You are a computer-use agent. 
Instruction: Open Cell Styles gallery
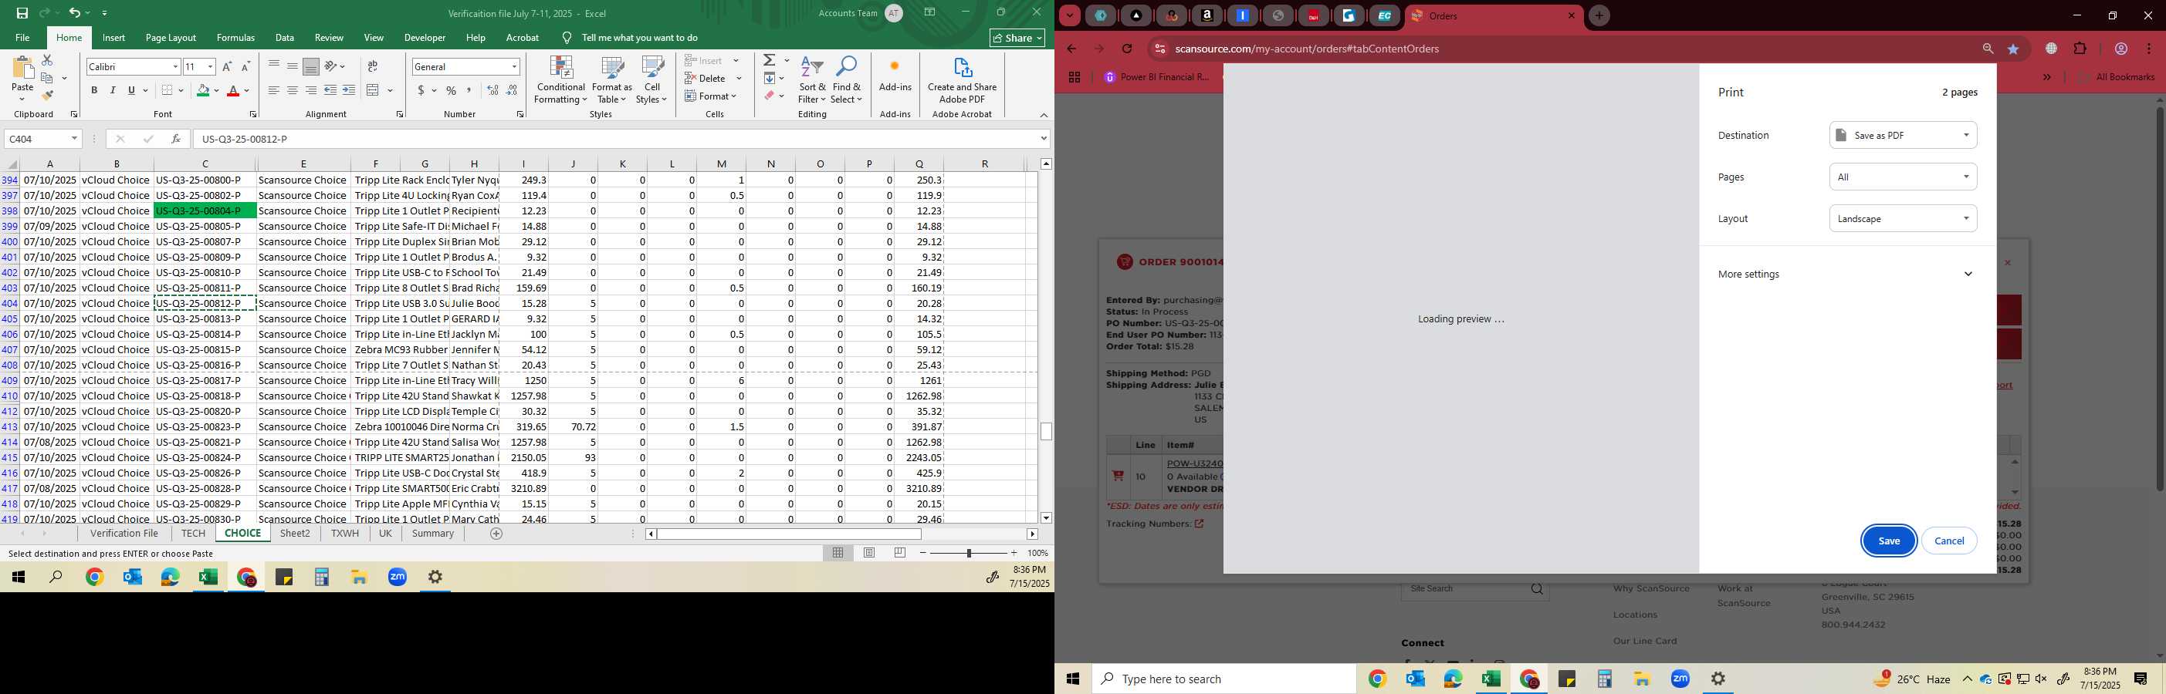pyautogui.click(x=652, y=80)
